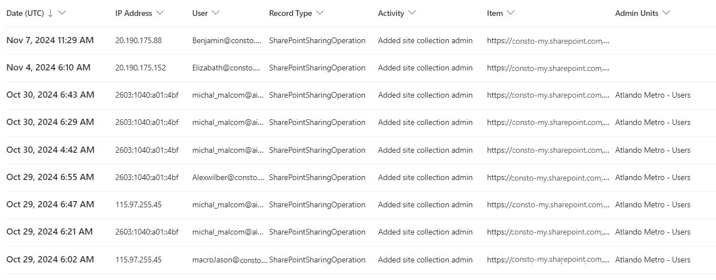Select the macroJason user entry
The image size is (716, 280).
click(x=230, y=260)
